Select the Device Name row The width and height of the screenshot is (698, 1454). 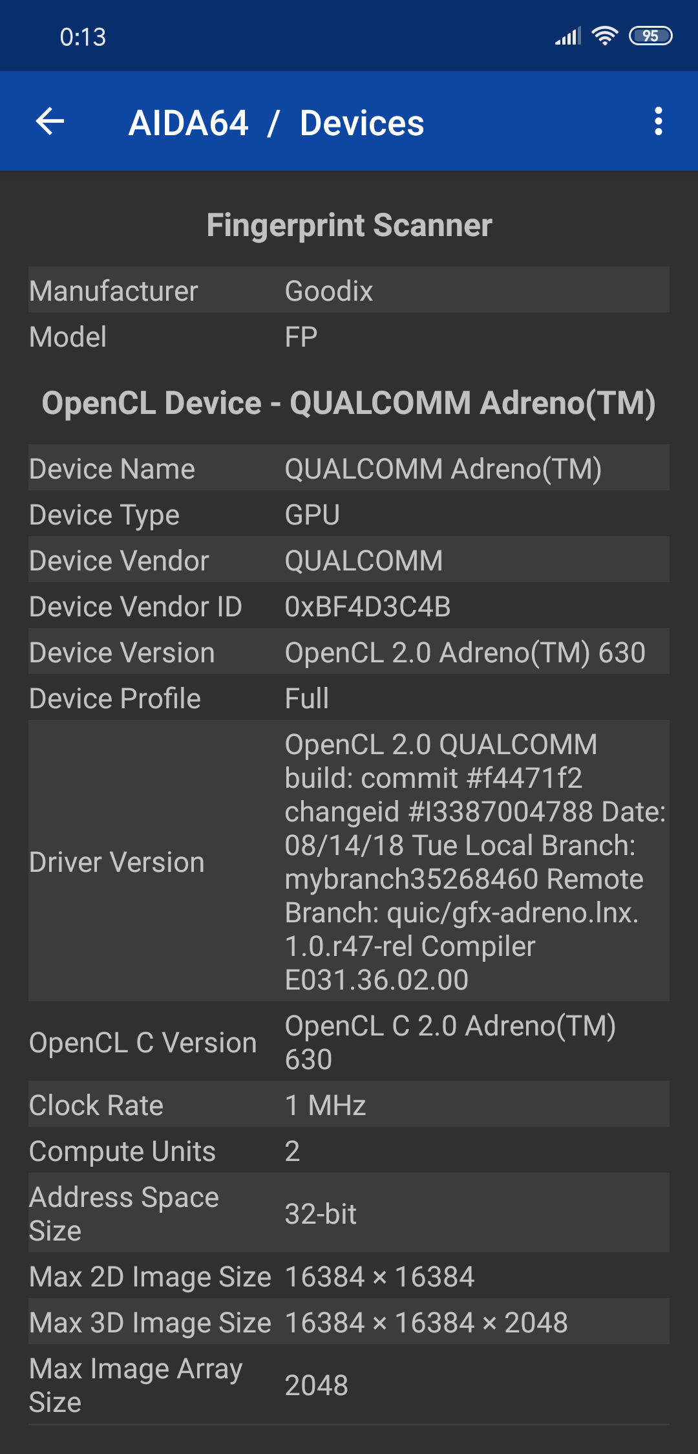coord(349,469)
